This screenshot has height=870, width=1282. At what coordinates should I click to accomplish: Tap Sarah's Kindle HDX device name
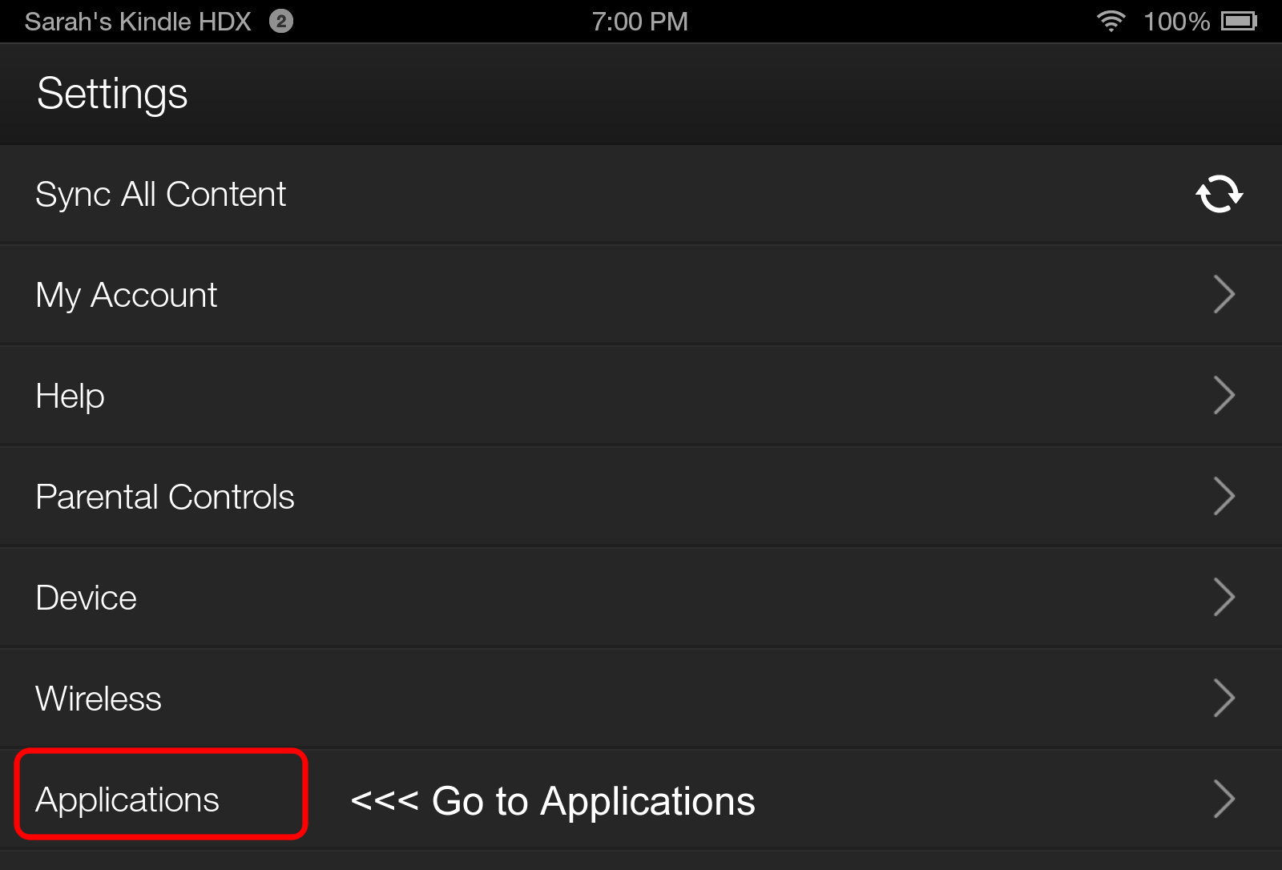138,22
